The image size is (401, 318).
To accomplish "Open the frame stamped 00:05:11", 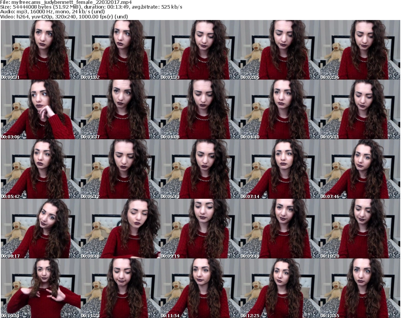I will [x=360, y=109].
